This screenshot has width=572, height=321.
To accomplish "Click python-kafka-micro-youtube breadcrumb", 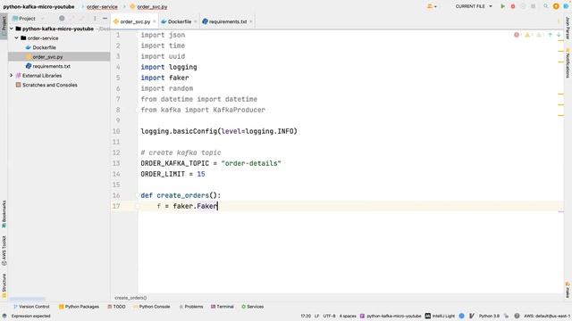I will pyautogui.click(x=38, y=6).
